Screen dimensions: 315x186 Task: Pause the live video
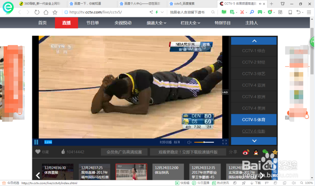click(x=36, y=142)
